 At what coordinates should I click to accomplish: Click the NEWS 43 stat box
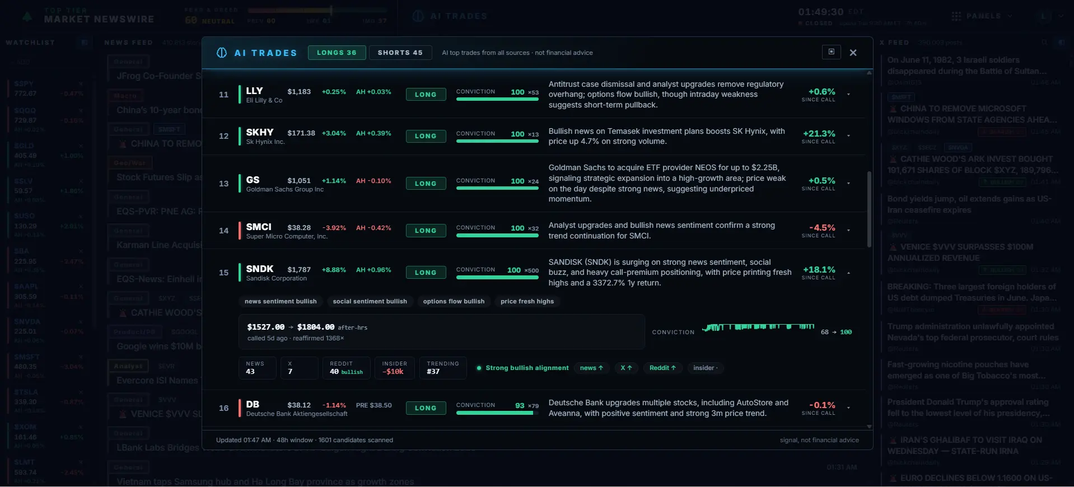tap(257, 368)
